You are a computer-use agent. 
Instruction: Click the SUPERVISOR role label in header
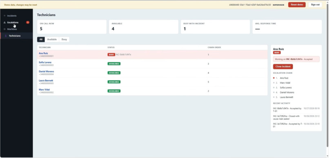(x=278, y=5)
